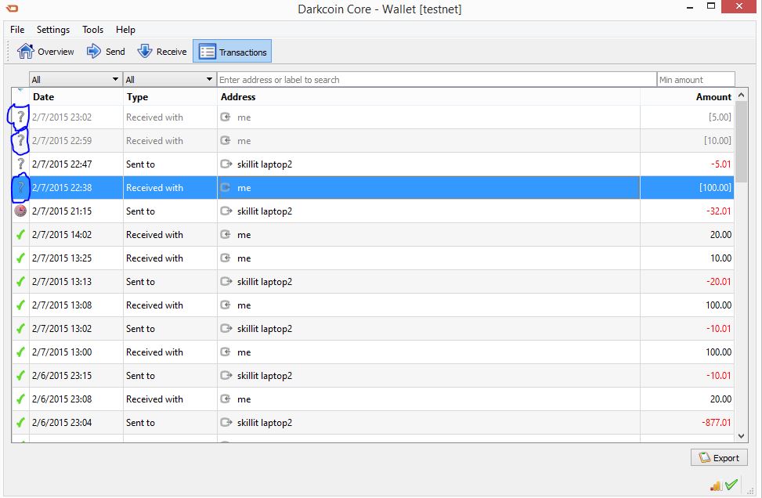Image resolution: width=762 pixels, height=498 pixels.
Task: Select the [10.00] amount cell
Action: point(687,140)
